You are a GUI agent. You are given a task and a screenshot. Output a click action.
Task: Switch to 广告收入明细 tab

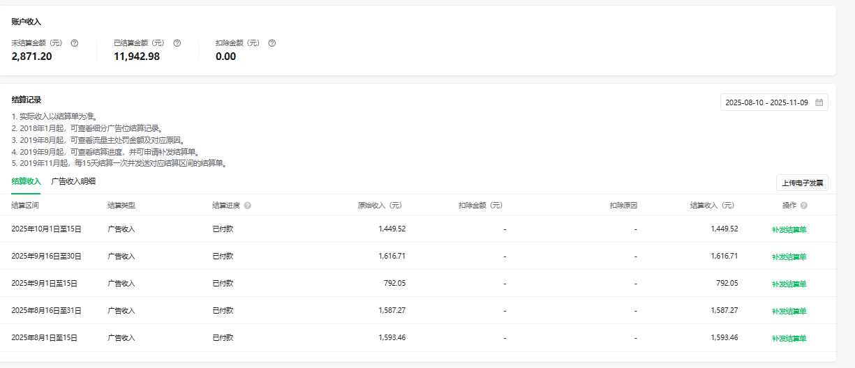click(x=73, y=181)
